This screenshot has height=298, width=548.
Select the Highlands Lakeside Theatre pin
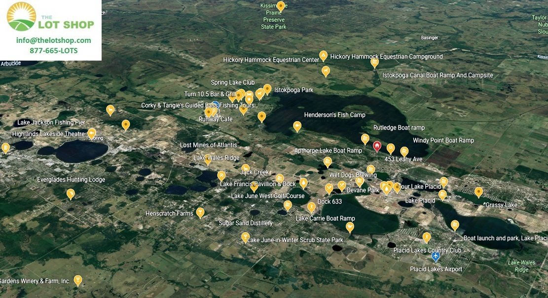92,133
